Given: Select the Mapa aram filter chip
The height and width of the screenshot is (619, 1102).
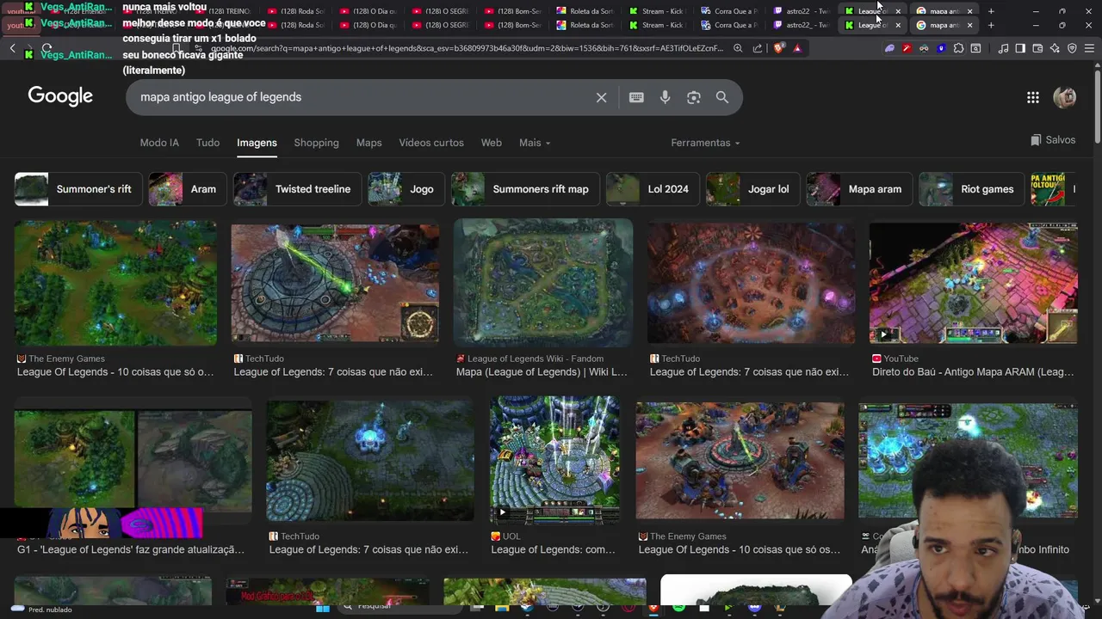Looking at the screenshot, I should click(x=858, y=189).
